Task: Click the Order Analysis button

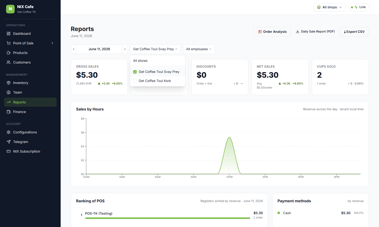Action: [272, 32]
